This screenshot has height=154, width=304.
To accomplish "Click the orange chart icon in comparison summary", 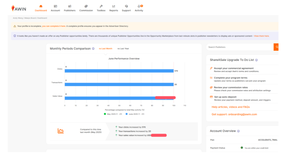I will (x=61, y=131).
